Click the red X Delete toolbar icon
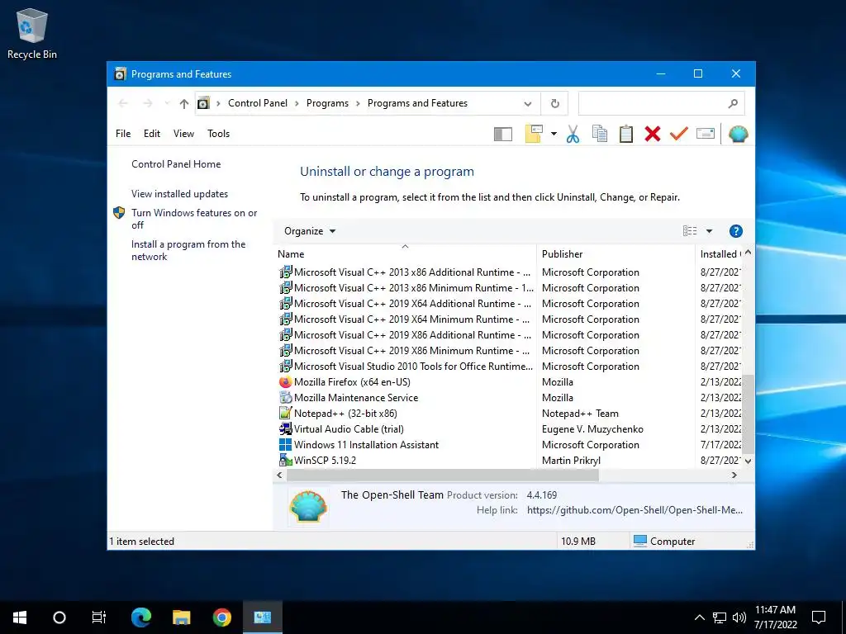 [653, 134]
